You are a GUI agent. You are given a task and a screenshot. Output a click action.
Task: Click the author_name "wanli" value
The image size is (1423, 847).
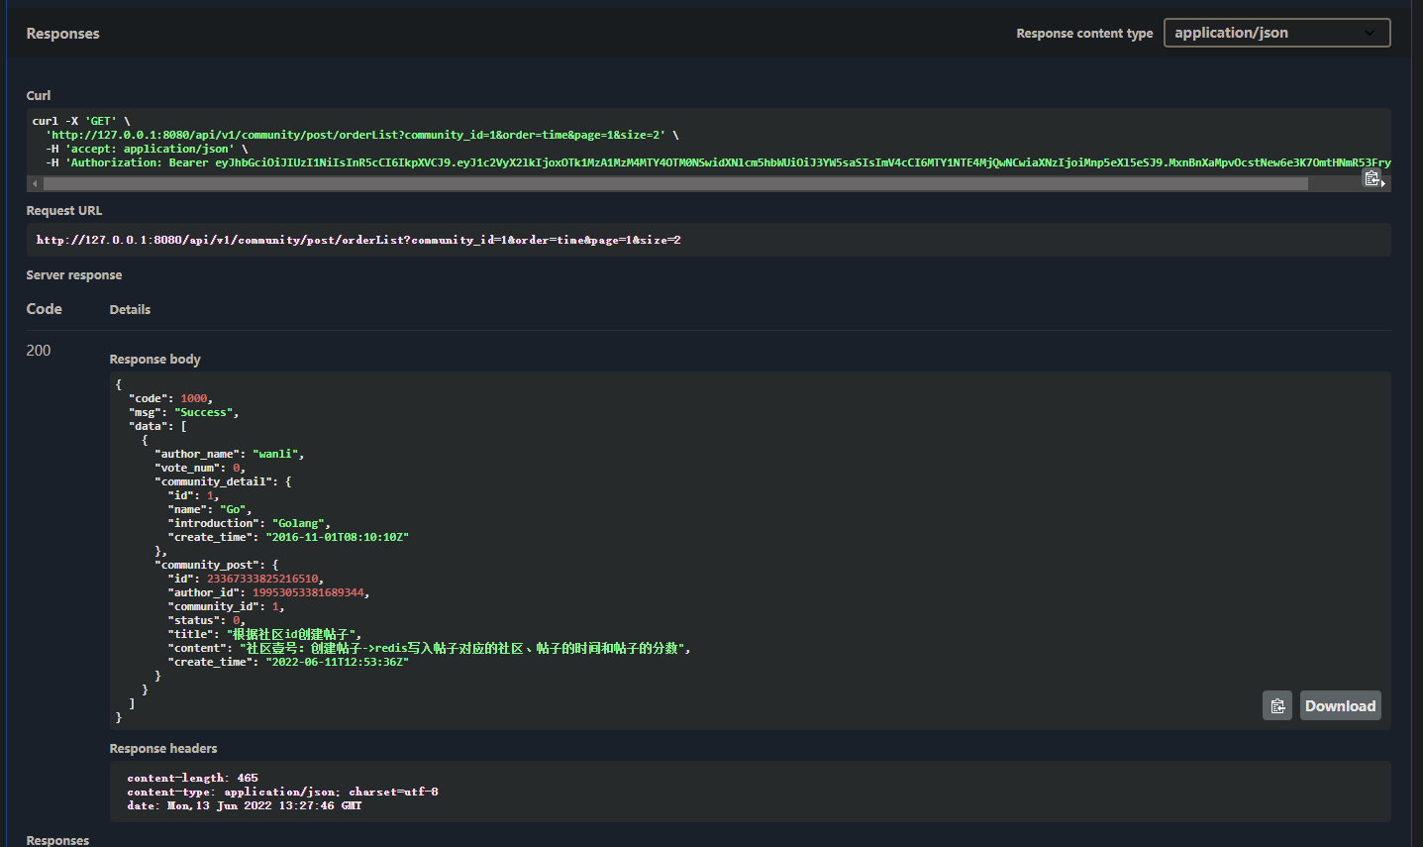click(275, 454)
